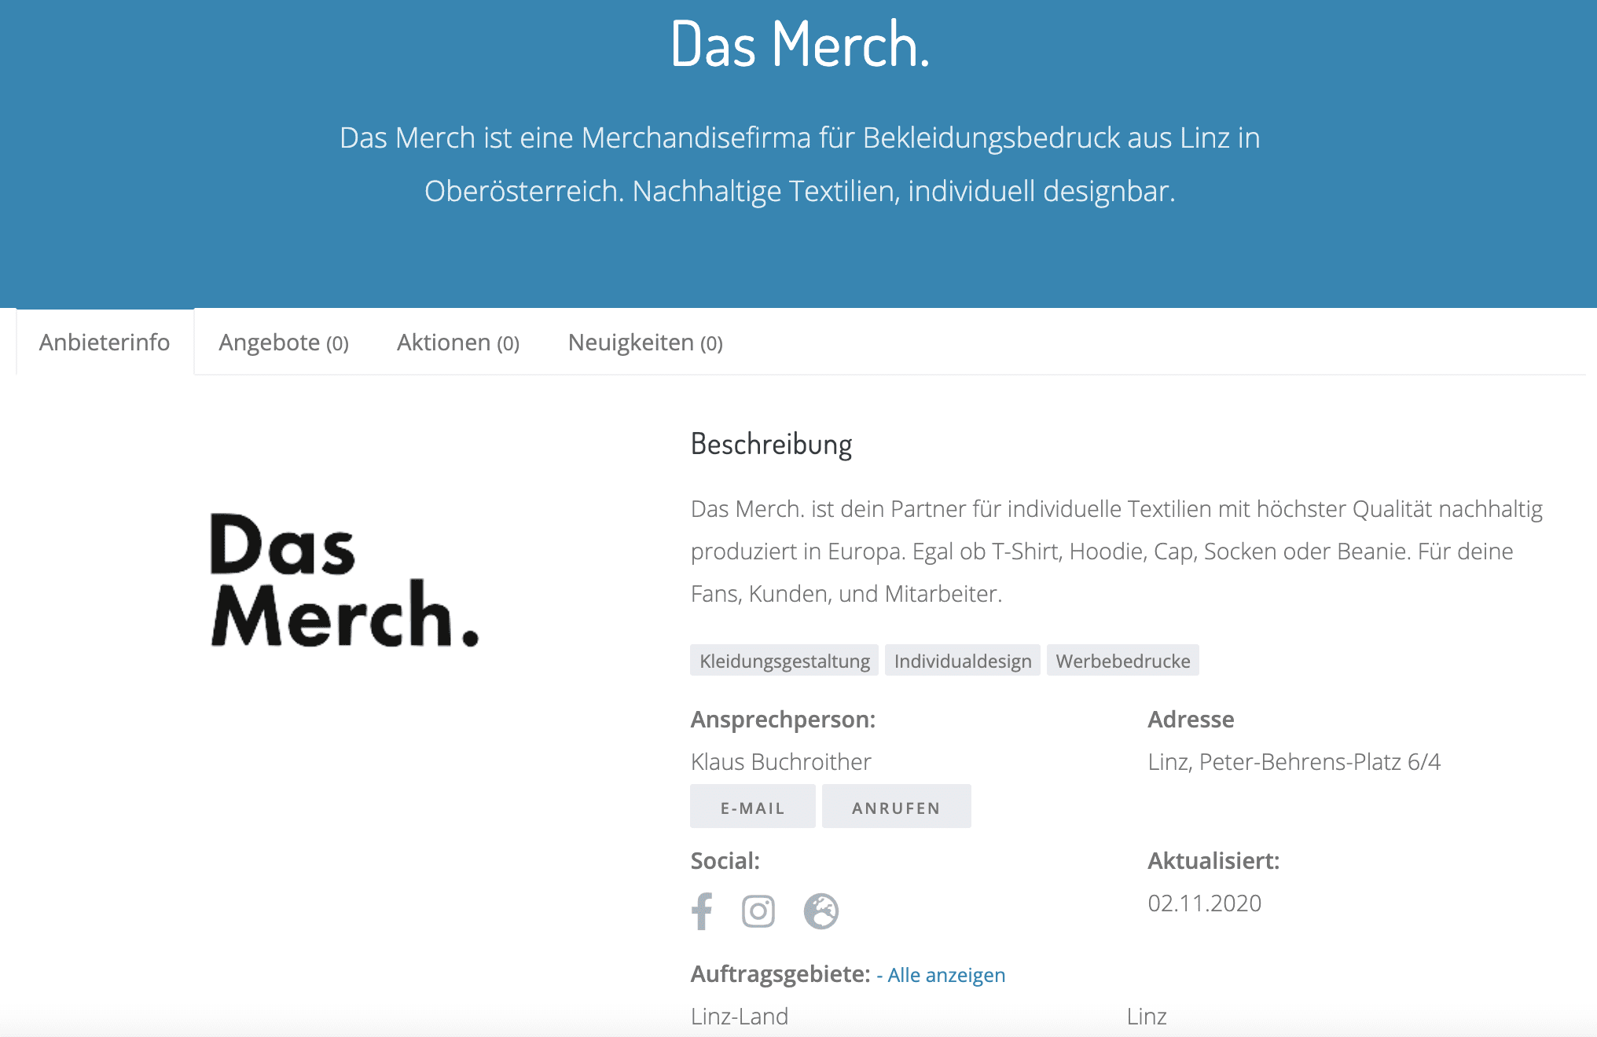Select the address Peter-Behrens-Platz 6/4
The image size is (1597, 1037).
coord(1294,760)
